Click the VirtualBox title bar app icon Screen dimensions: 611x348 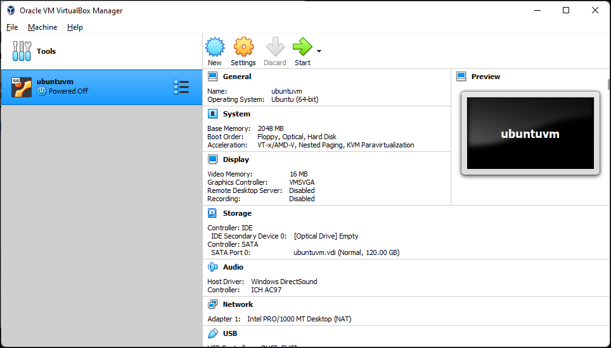pos(11,11)
